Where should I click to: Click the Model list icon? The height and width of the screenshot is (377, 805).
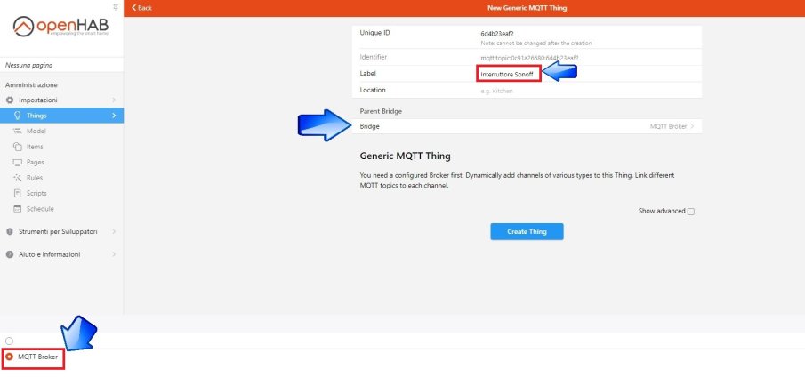(x=17, y=132)
